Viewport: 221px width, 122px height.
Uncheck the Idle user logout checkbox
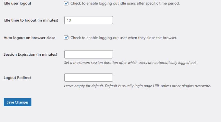tap(66, 3)
